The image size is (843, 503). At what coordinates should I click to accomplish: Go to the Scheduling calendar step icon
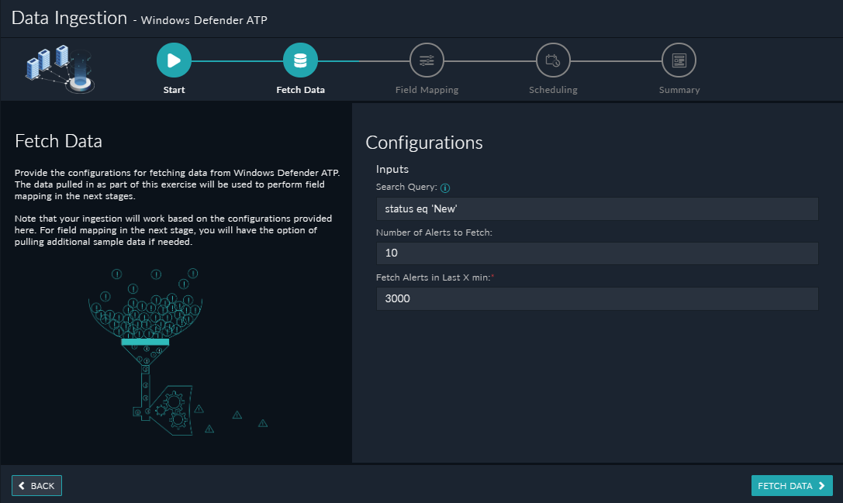[553, 60]
